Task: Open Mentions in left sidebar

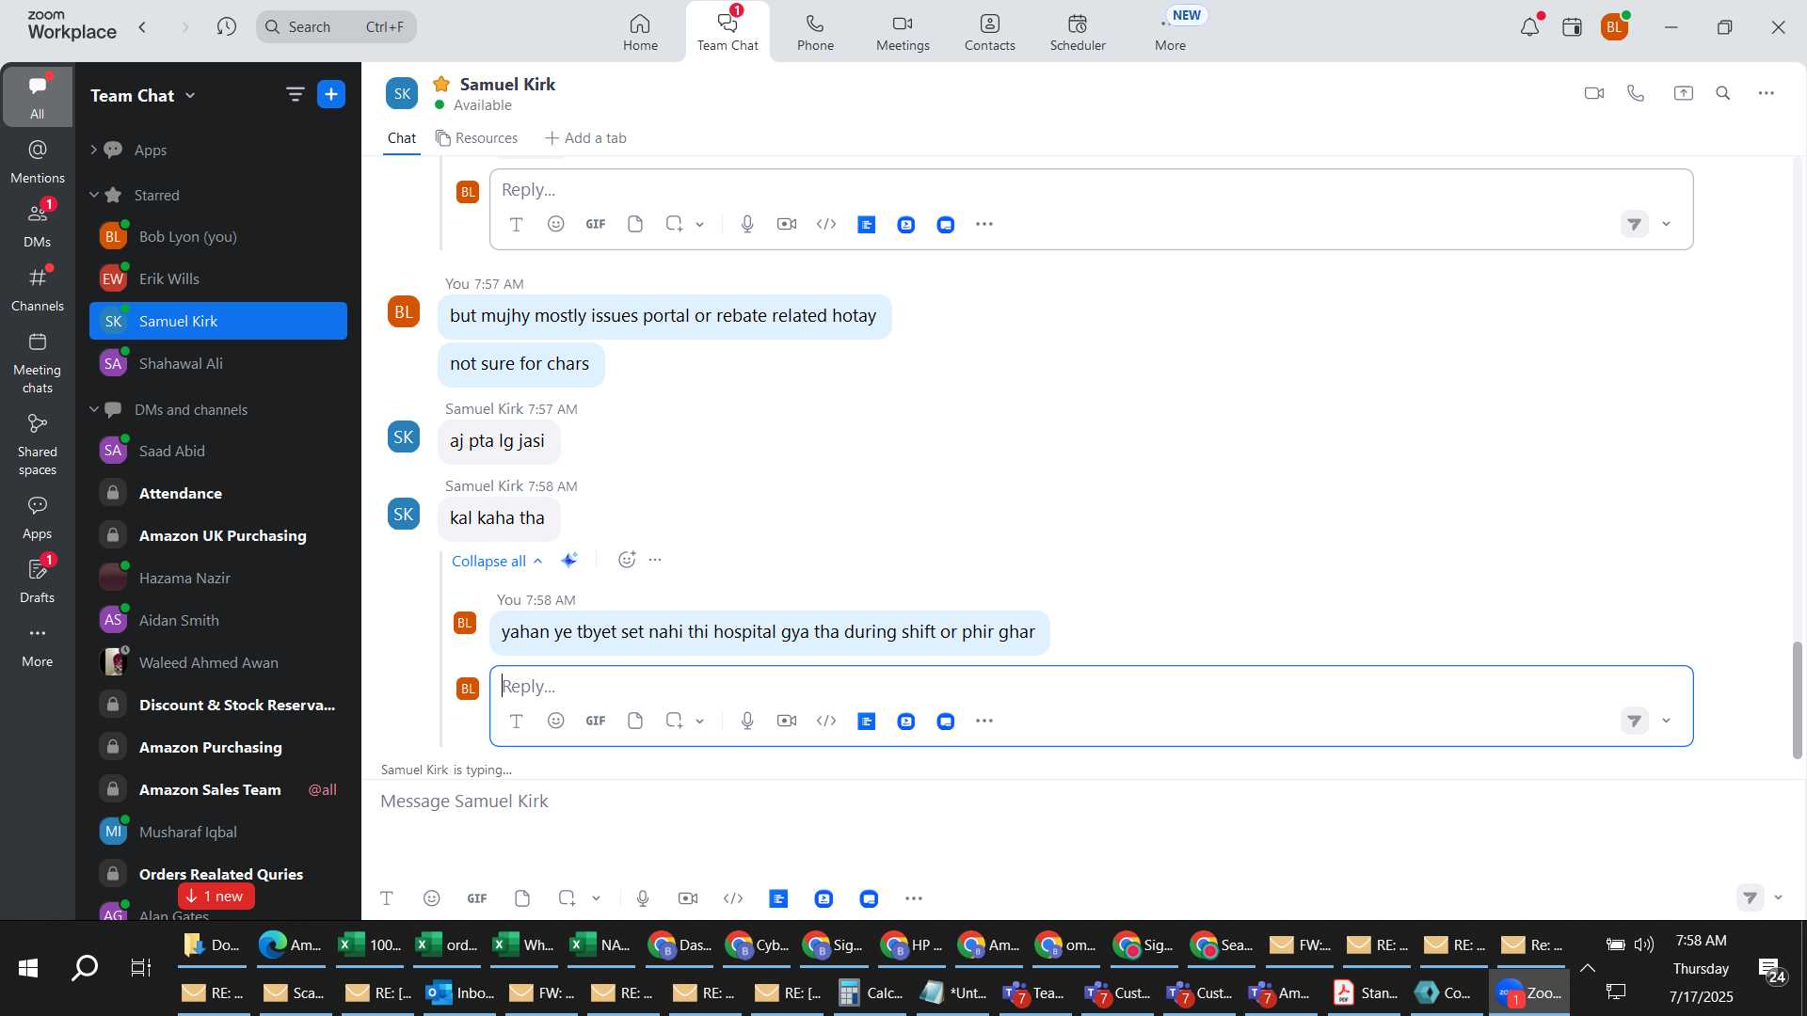Action: (x=38, y=161)
